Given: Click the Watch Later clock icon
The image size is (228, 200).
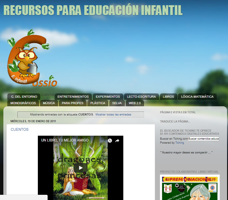Looking at the screenshot, I should point(110,141).
